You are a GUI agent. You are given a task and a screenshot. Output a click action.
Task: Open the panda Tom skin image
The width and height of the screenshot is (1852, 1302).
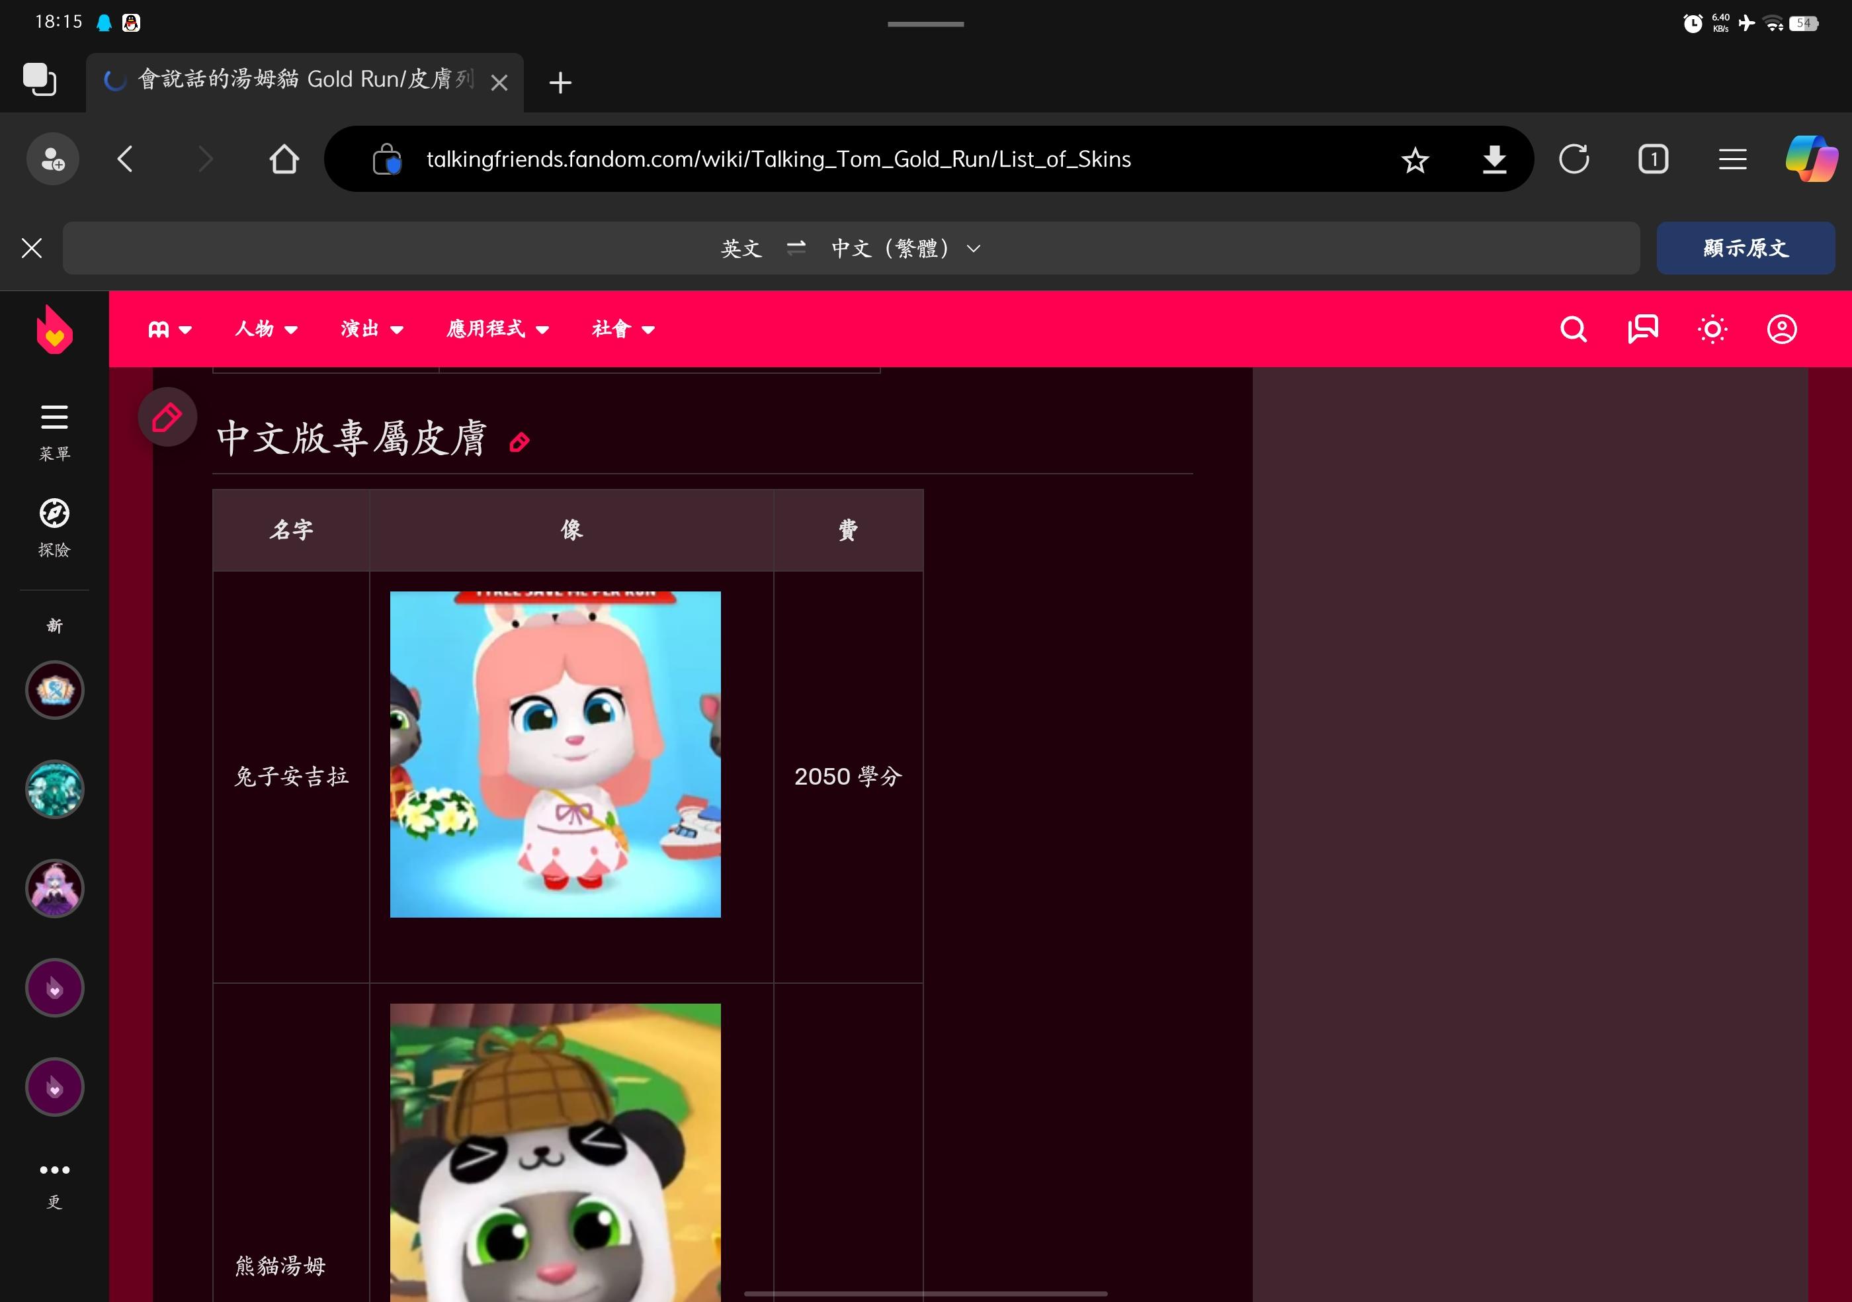[x=555, y=1152]
